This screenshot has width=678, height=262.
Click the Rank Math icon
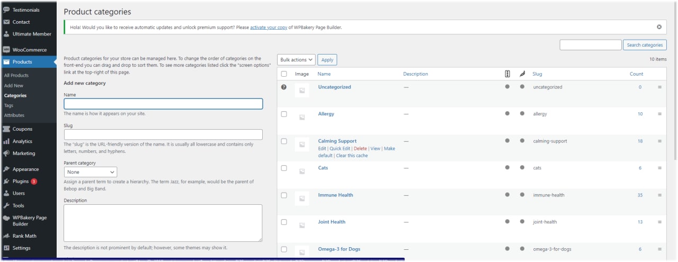[6, 236]
